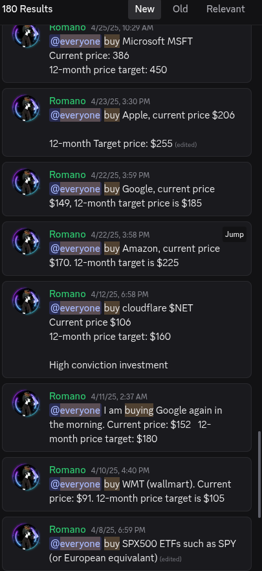Image resolution: width=262 pixels, height=571 pixels.
Task: Click the 4/12/25 timestamp on cloudflare message
Action: (x=120, y=294)
